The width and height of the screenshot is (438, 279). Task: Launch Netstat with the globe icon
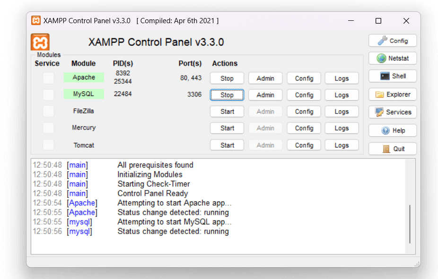coord(392,59)
